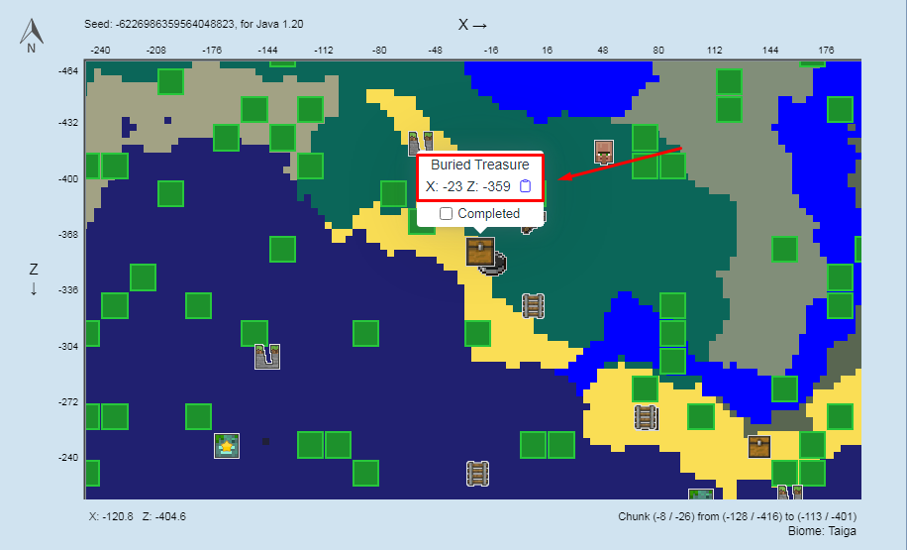Click slime chunk on beach below taiga mineshaft
Viewport: 907px width, 550px height.
477,334
